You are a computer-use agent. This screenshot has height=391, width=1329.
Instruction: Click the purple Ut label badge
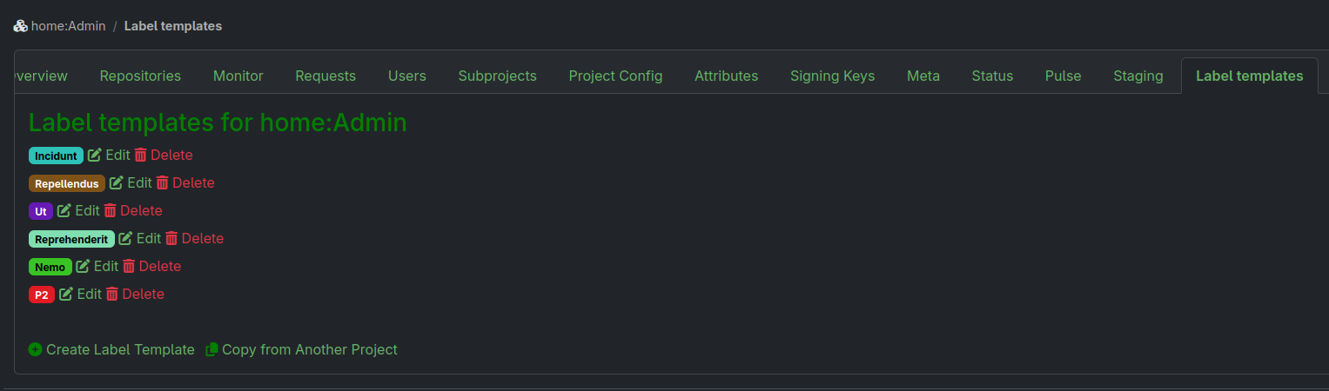[41, 211]
